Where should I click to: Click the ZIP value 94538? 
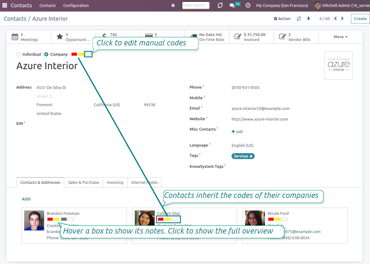pos(150,105)
